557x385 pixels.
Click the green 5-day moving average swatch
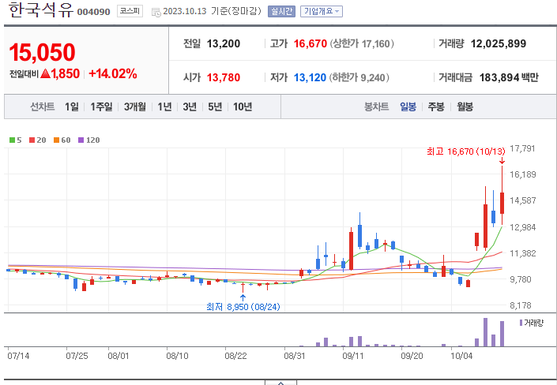pos(12,140)
